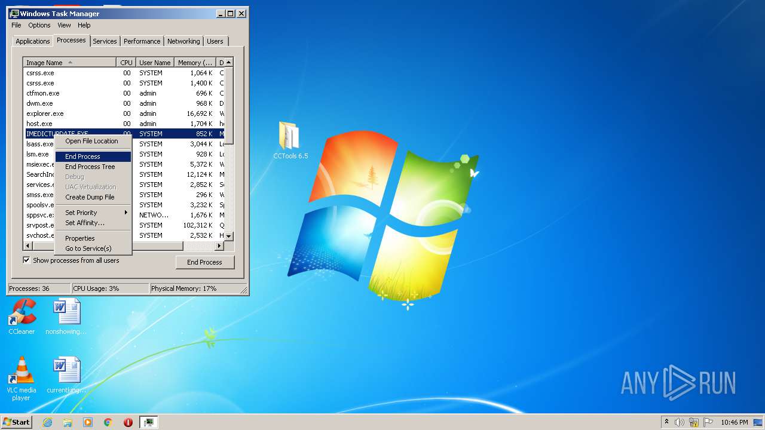Click process list scroll down arrow
Screen dimensions: 765x430
click(229, 236)
